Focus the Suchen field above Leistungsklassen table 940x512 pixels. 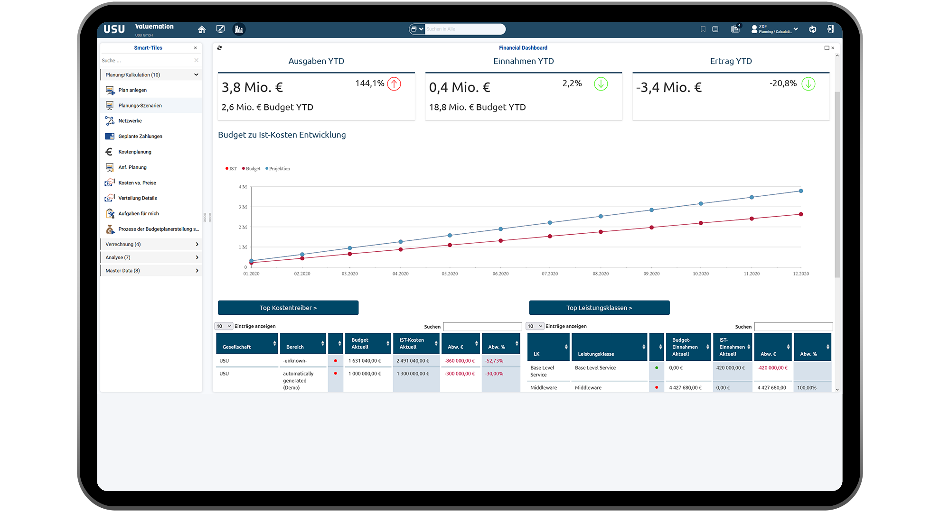(x=793, y=327)
